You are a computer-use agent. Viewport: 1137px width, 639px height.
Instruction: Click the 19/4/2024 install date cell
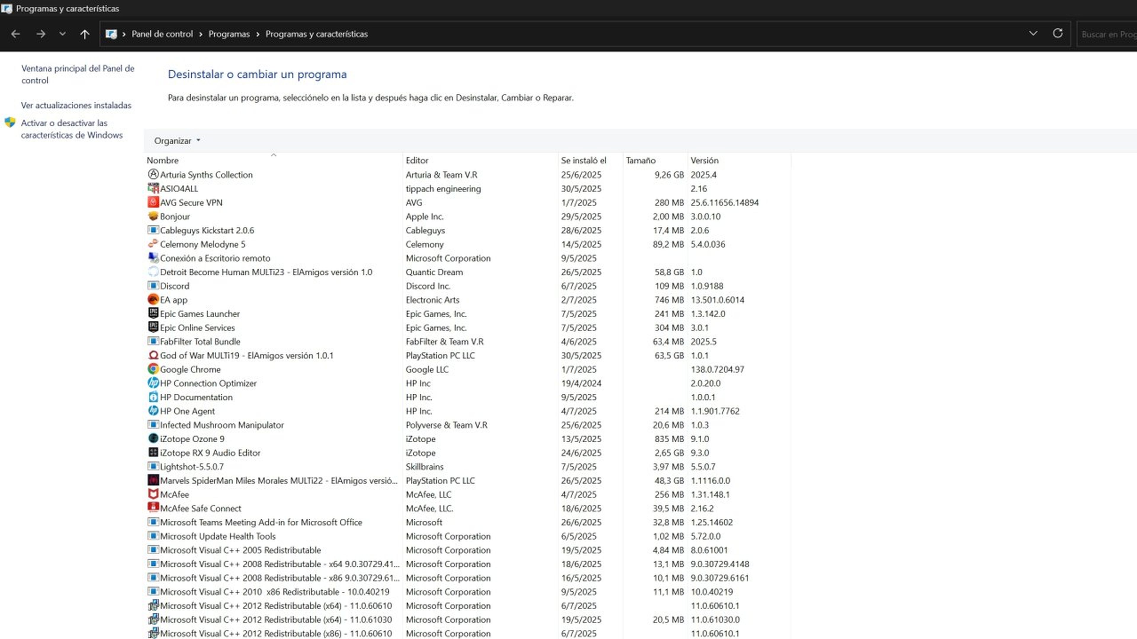581,383
